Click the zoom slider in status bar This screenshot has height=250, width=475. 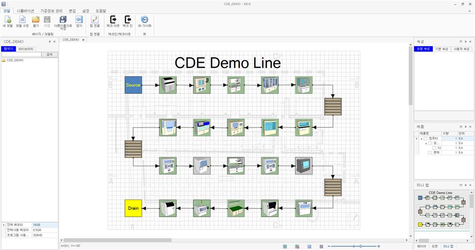pos(360,246)
